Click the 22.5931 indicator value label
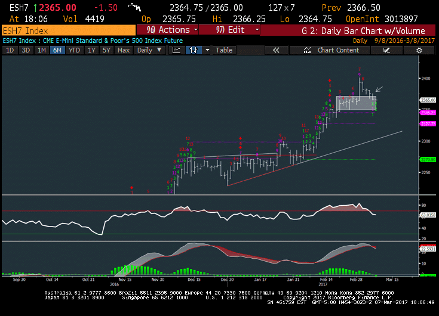The height and width of the screenshot is (316, 439). point(428,249)
